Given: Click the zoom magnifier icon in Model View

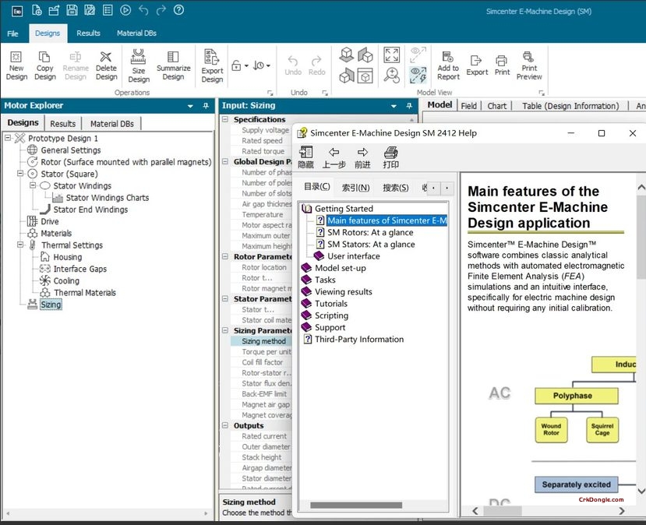Looking at the screenshot, I should point(391,76).
